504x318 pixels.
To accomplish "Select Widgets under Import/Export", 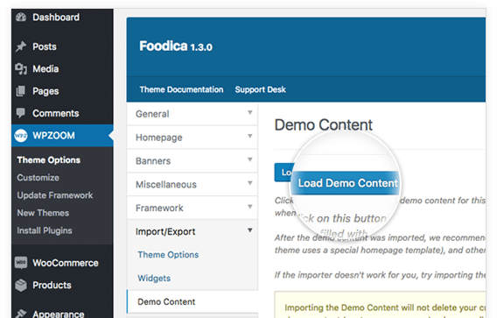I will (x=154, y=278).
